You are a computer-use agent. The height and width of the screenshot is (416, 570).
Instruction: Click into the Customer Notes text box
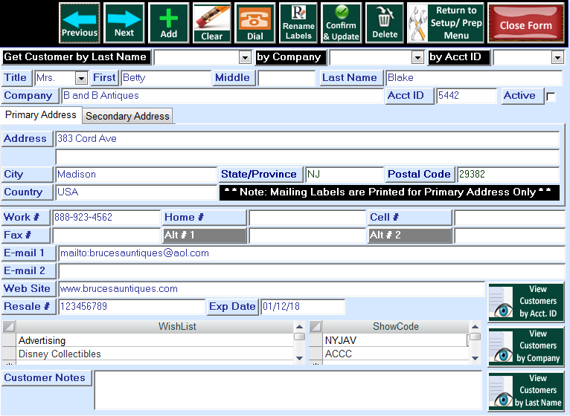tap(287, 390)
